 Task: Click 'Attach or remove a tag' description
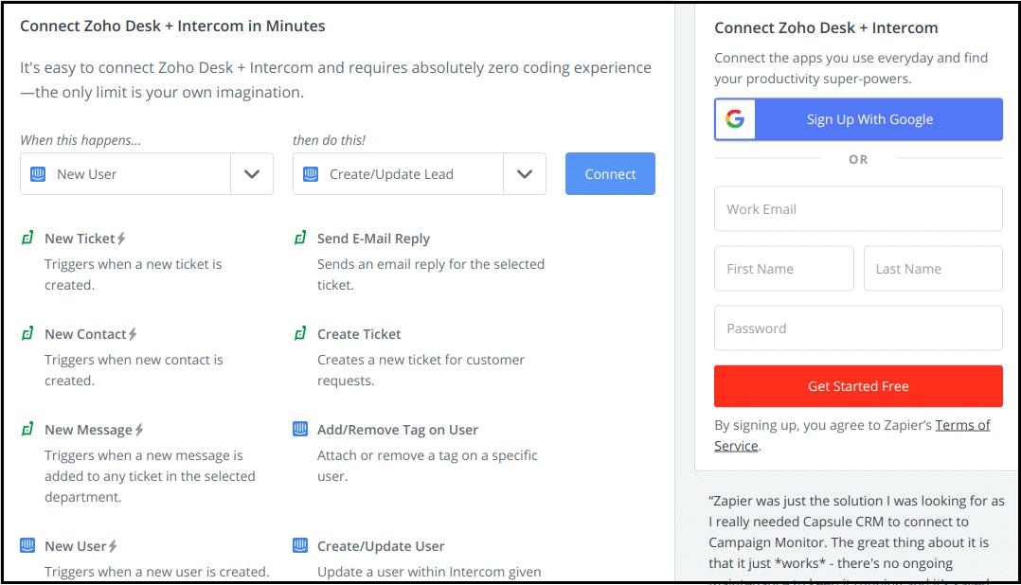pyautogui.click(x=427, y=466)
